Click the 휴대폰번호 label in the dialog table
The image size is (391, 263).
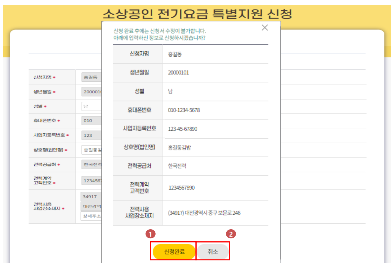(x=139, y=110)
